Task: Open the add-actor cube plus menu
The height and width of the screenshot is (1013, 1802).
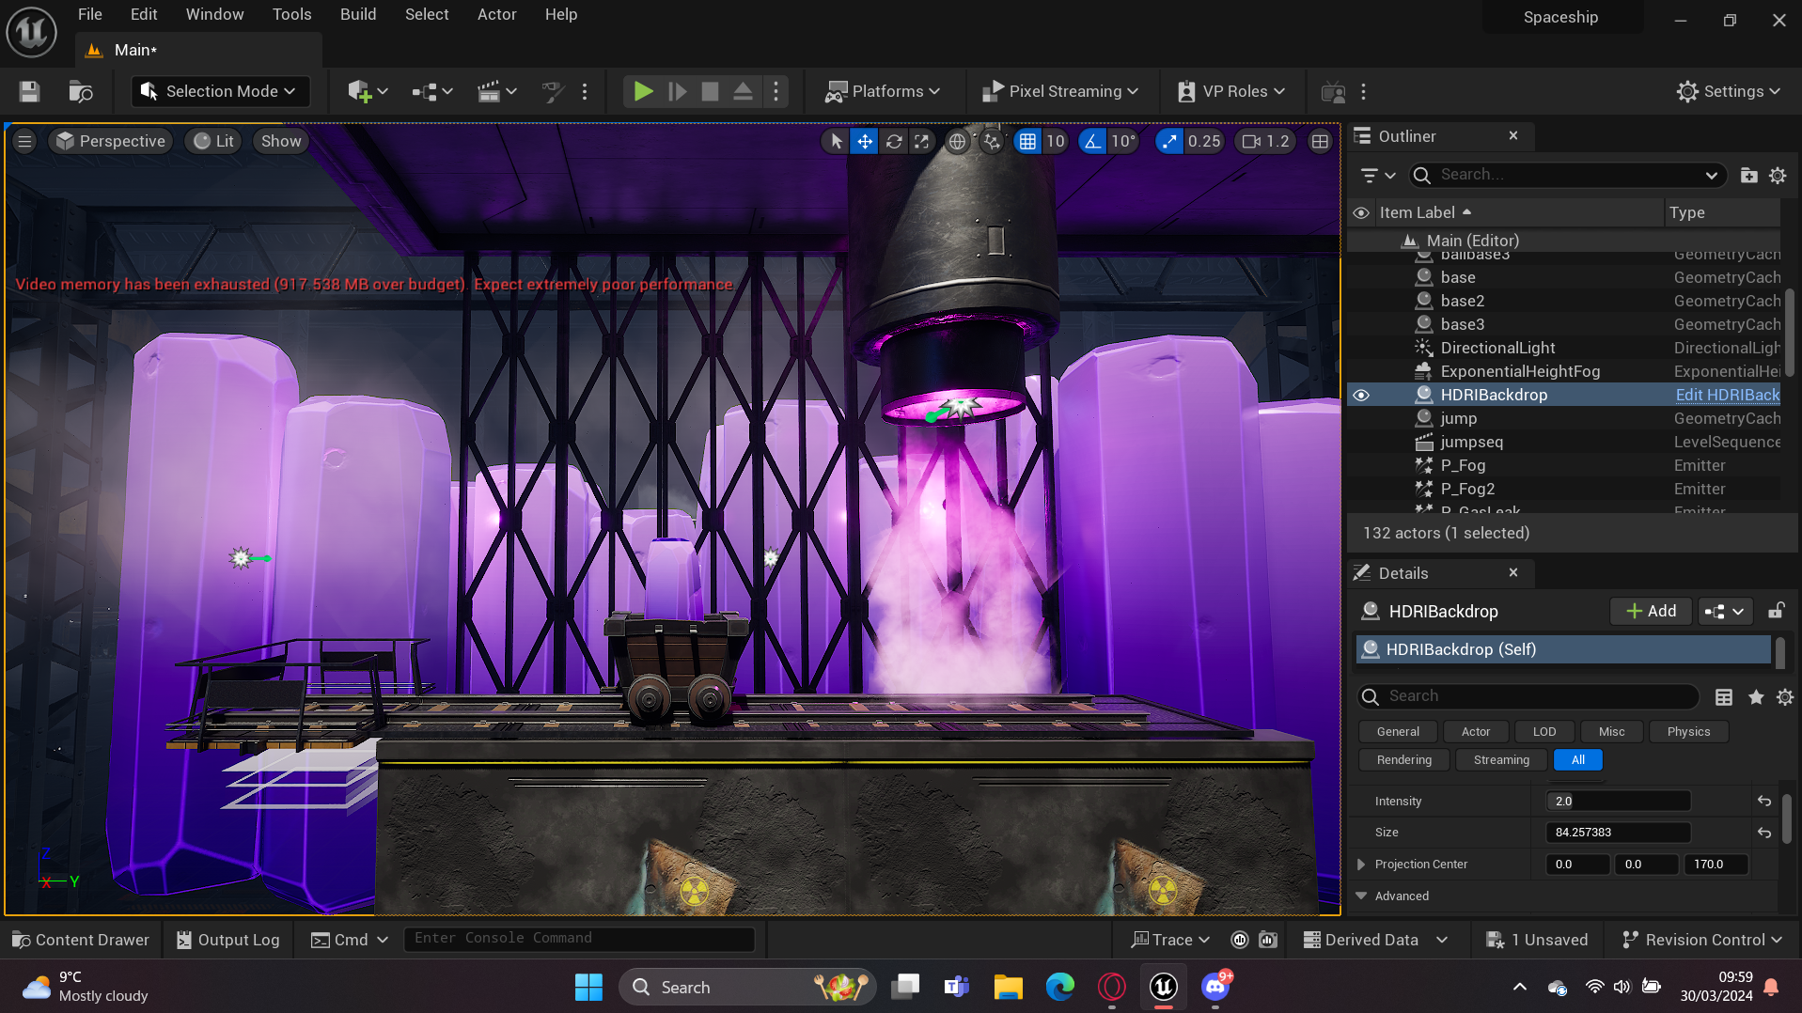Action: point(367,91)
